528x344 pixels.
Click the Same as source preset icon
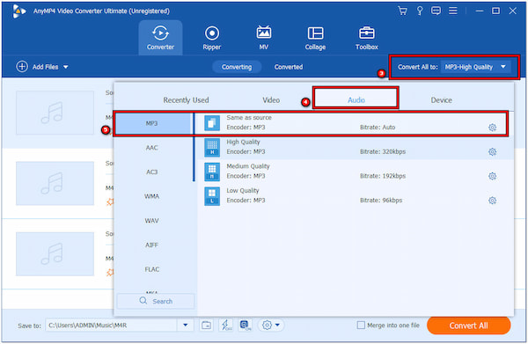pyautogui.click(x=212, y=123)
